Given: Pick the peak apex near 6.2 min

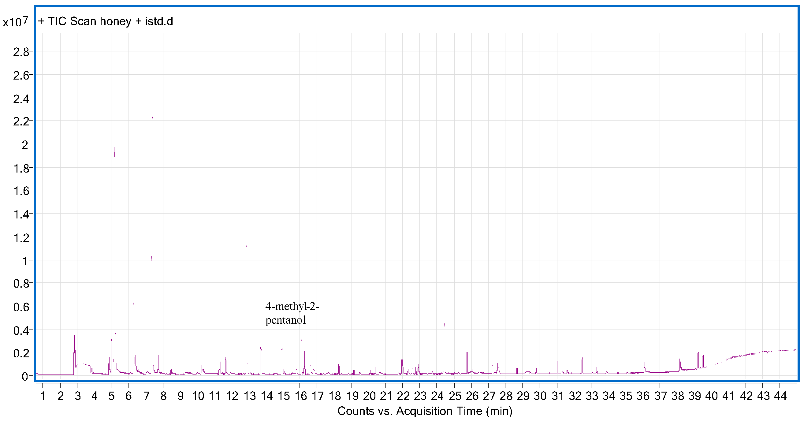Looking at the screenshot, I should (x=133, y=299).
